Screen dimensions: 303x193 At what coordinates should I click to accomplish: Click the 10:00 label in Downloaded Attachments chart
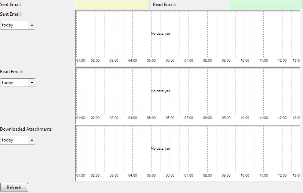(x=245, y=175)
